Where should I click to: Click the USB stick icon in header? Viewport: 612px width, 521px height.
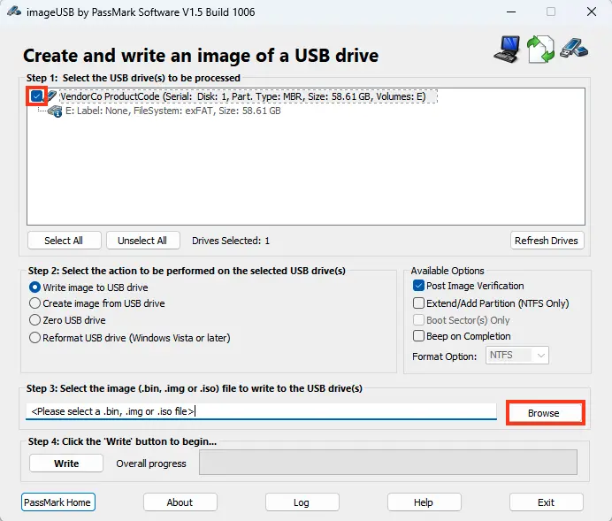click(574, 48)
